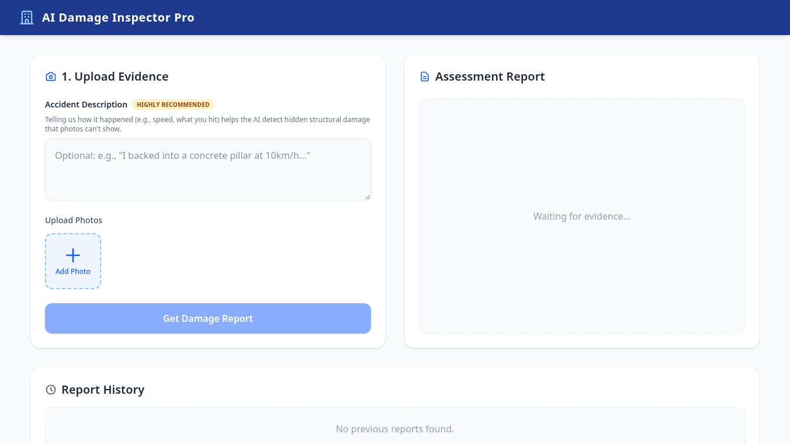Screen dimensions: 790x444
Task: Click the Accident Description text area
Action: pyautogui.click(x=208, y=169)
